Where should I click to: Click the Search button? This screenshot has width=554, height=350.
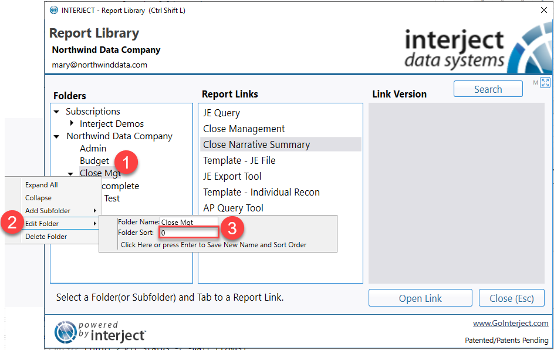(488, 89)
